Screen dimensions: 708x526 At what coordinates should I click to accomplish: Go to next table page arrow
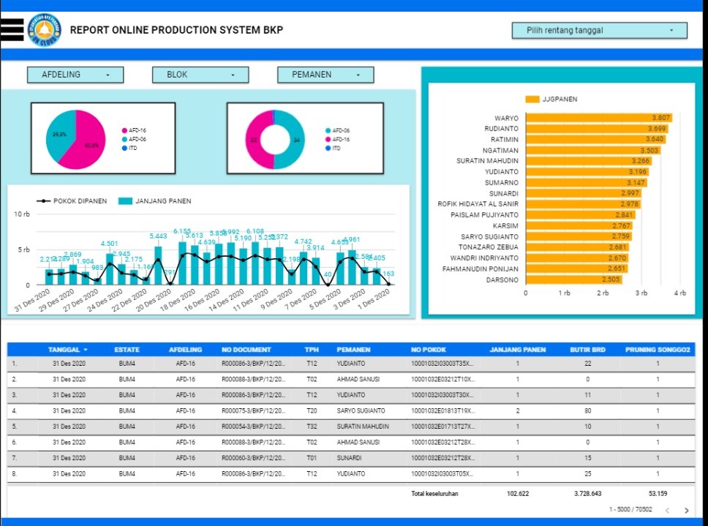(686, 510)
